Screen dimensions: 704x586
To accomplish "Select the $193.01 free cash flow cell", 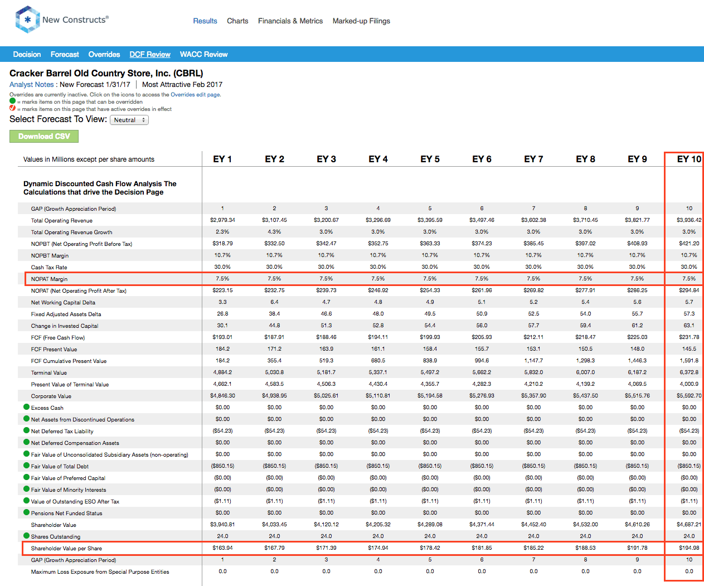I will [222, 337].
